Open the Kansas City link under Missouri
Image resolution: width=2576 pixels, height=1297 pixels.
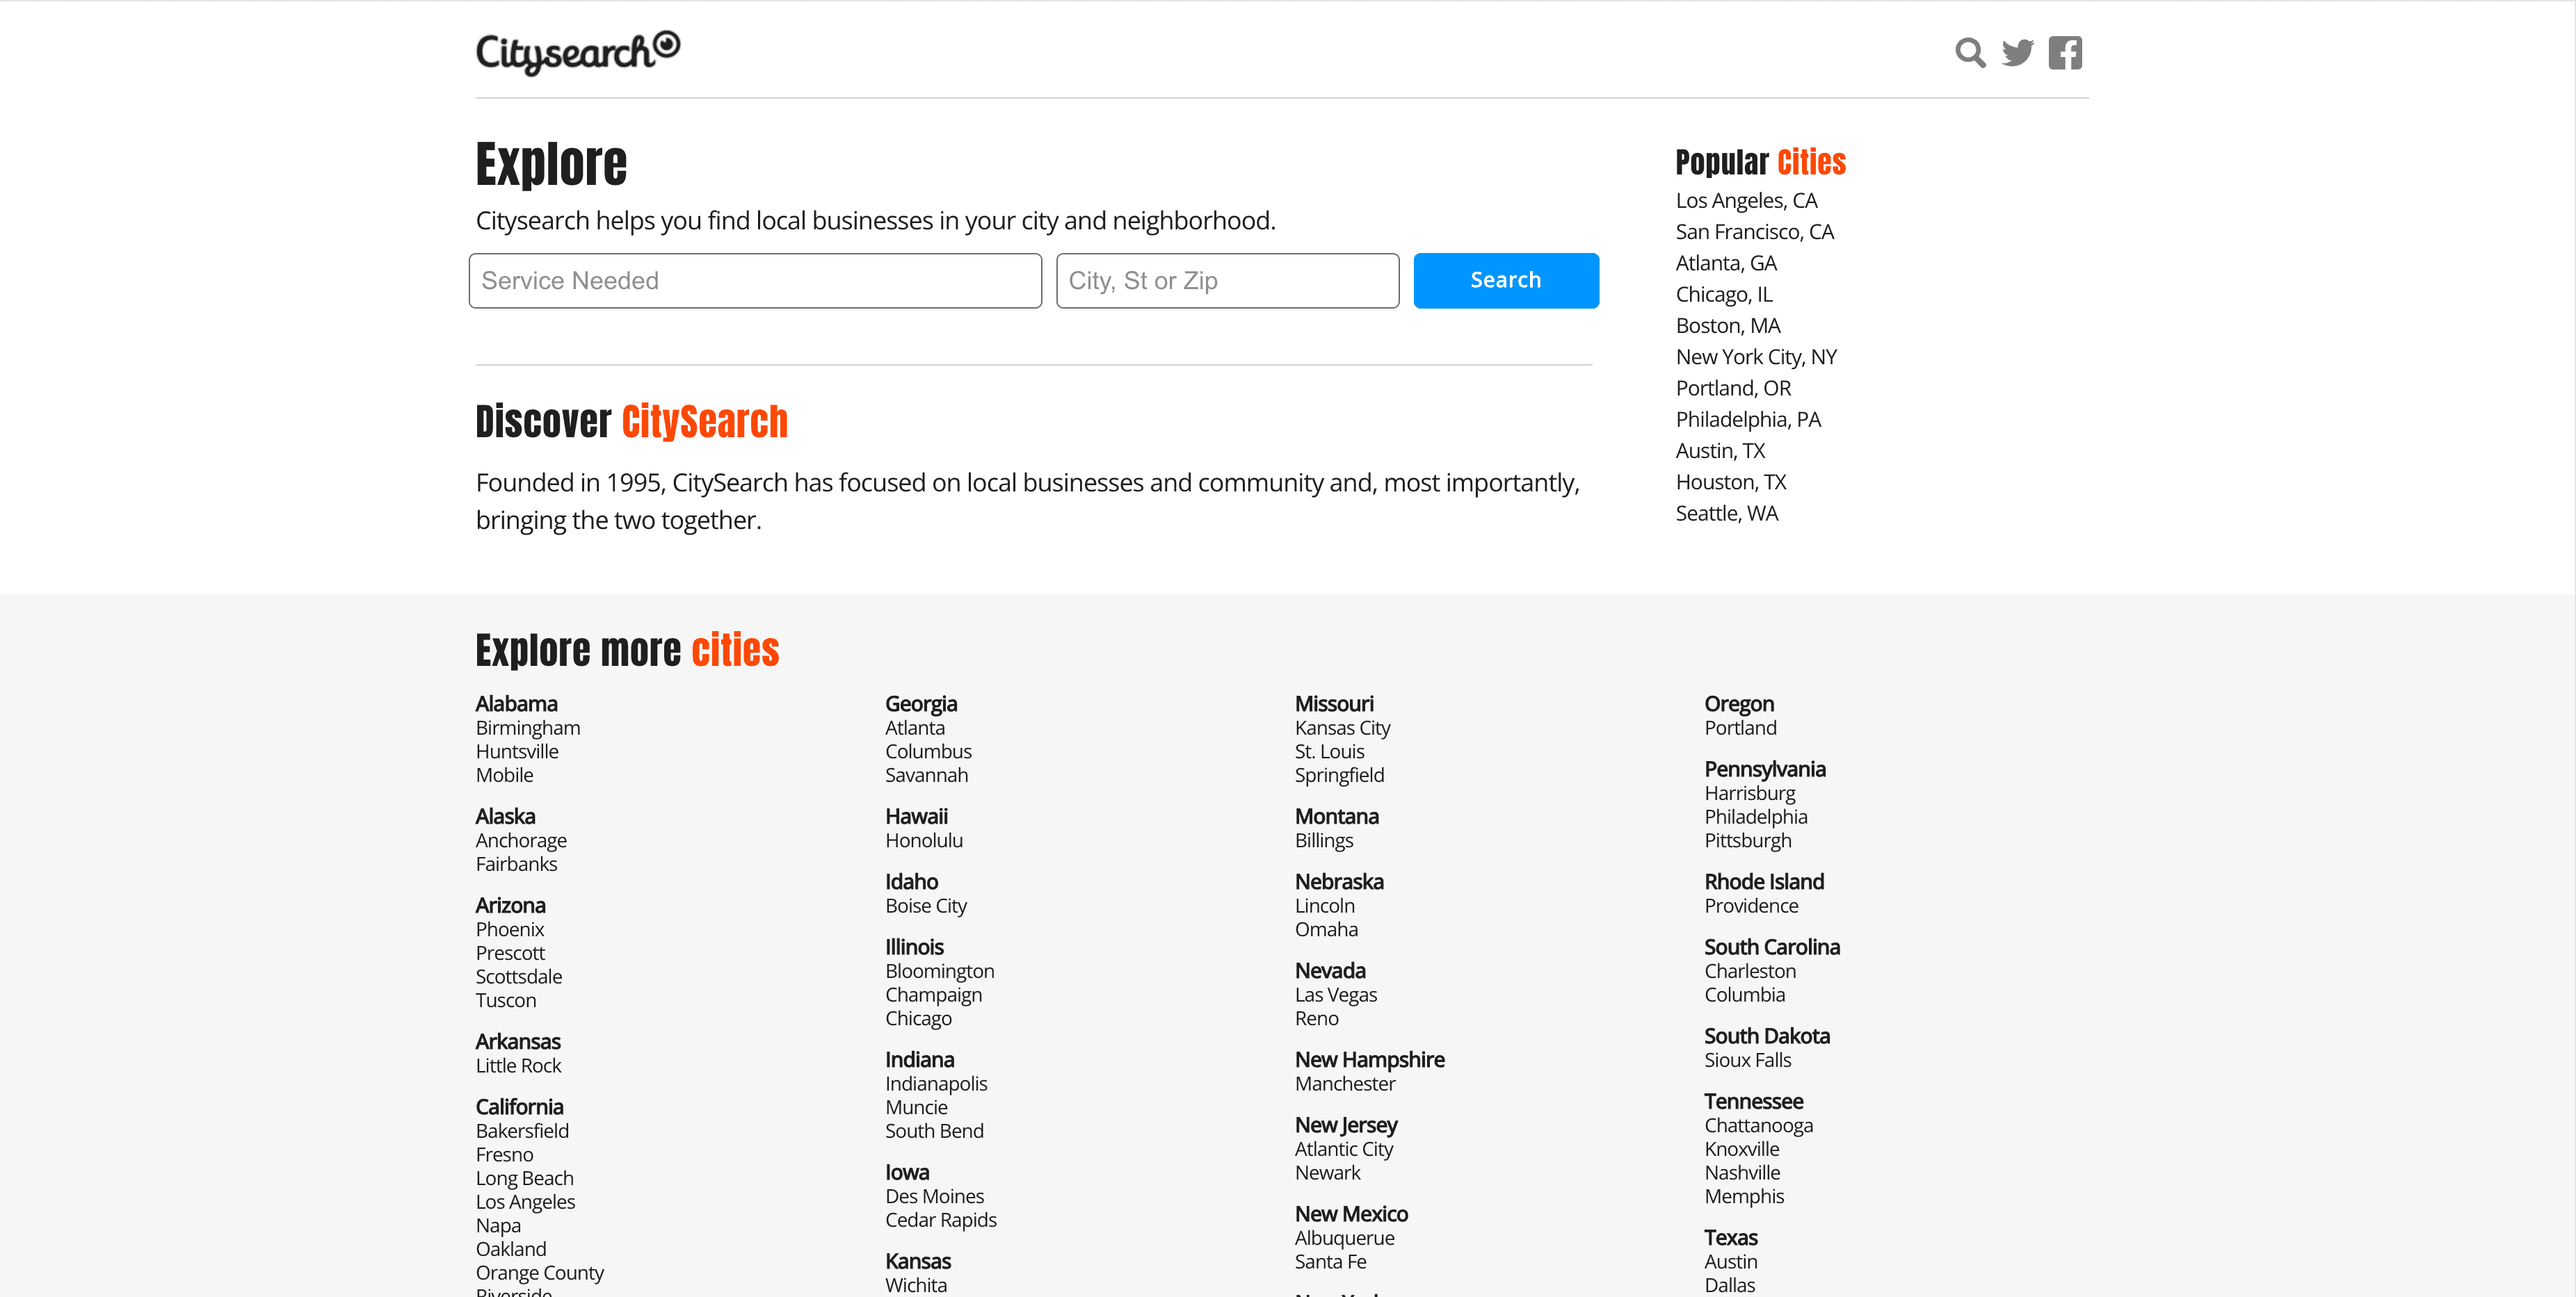1342,728
